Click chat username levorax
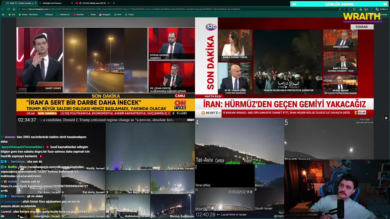This screenshot has width=390, height=219. pyautogui.click(x=10, y=137)
